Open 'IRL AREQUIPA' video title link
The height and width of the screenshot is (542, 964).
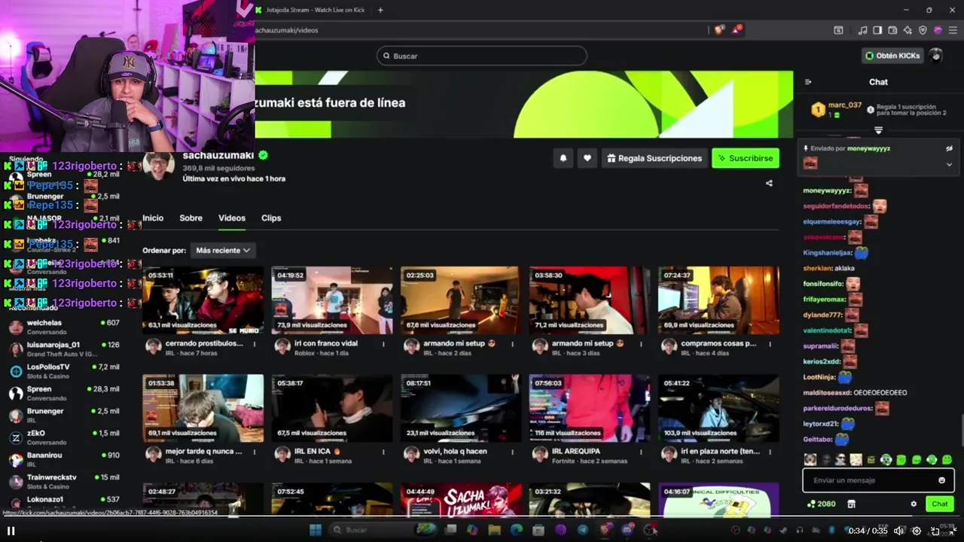[576, 452]
